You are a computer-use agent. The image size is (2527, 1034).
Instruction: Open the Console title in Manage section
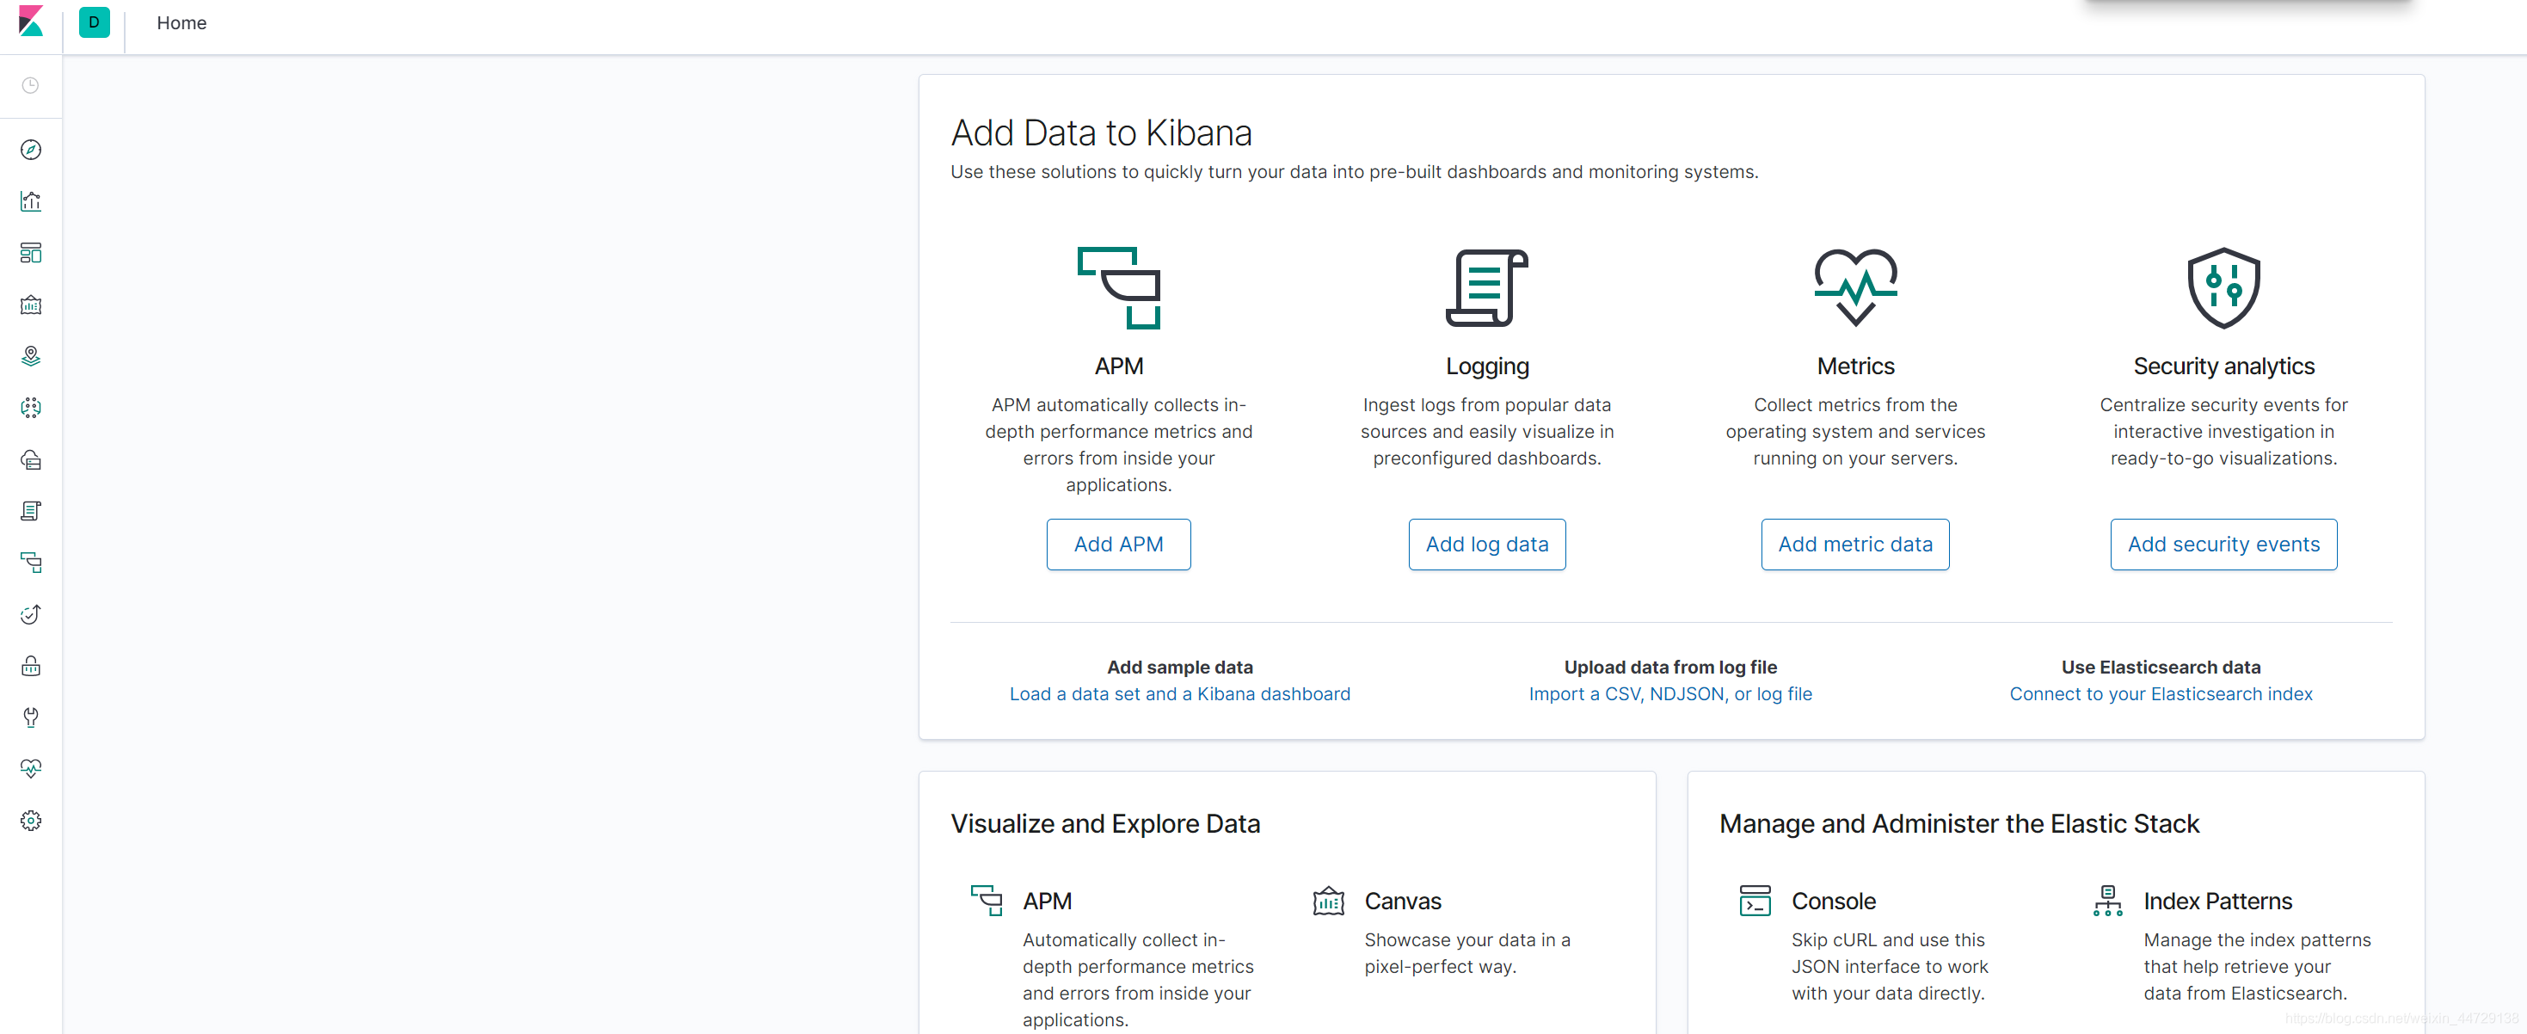(1834, 901)
